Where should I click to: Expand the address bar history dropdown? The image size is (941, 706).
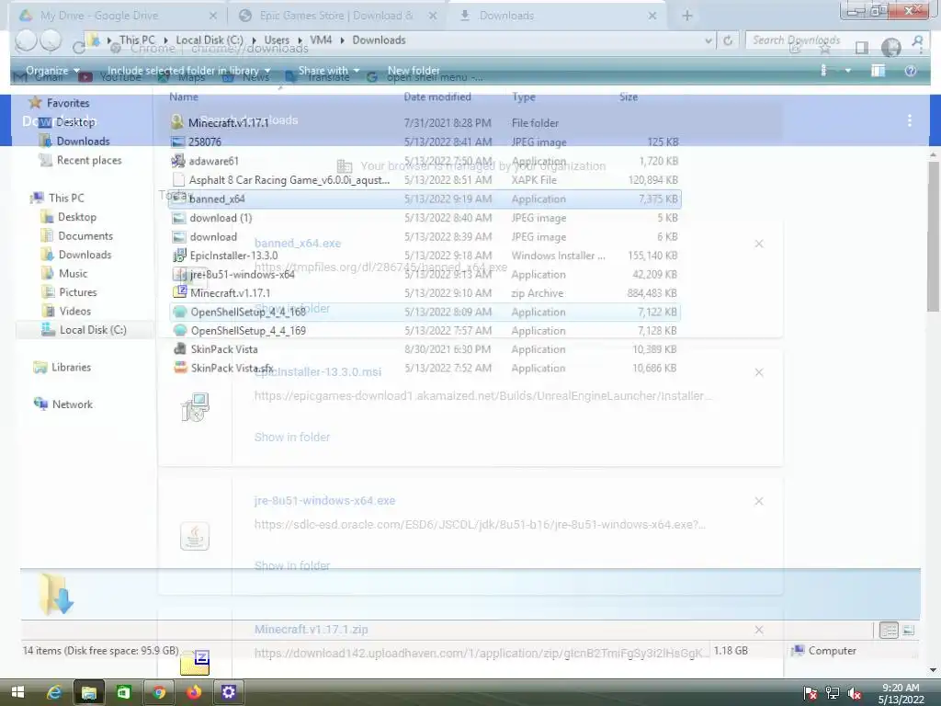(709, 40)
